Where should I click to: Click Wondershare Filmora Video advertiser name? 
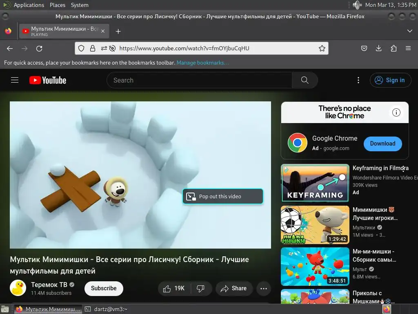pyautogui.click(x=385, y=177)
